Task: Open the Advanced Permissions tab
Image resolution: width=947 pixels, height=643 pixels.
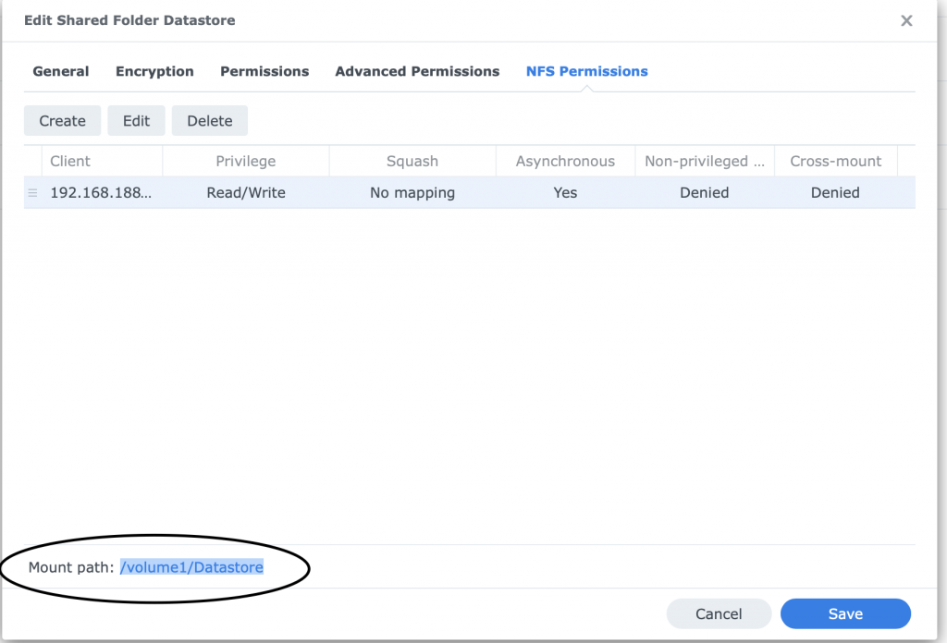Action: (x=417, y=71)
